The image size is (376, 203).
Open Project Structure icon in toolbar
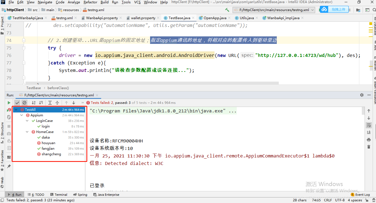tap(358, 10)
